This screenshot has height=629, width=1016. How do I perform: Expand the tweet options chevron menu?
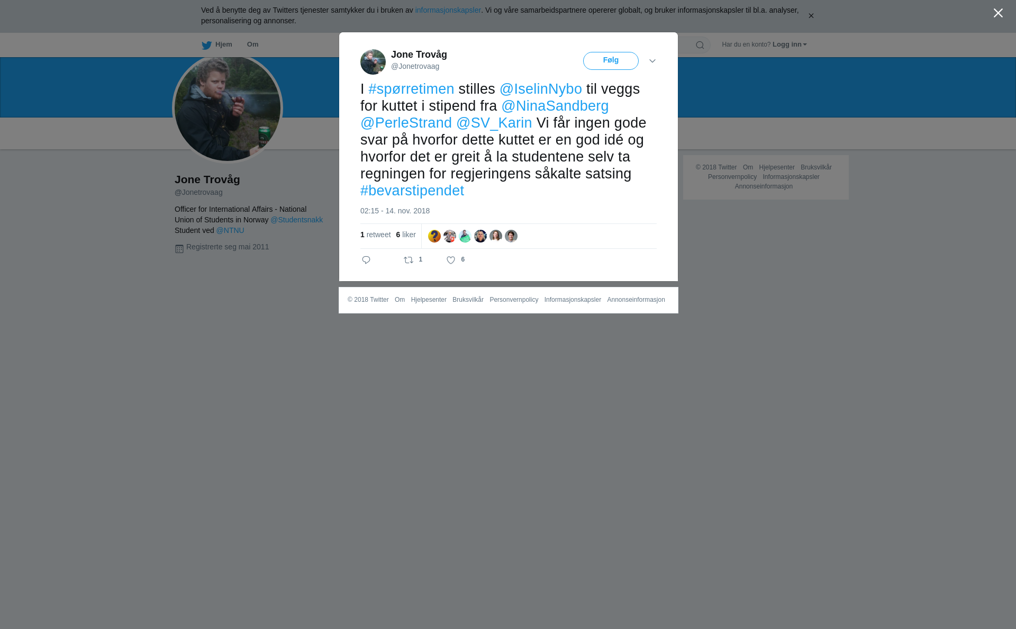pos(652,61)
